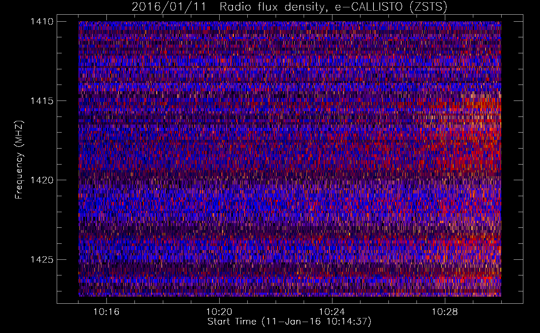Click the Start Time axis caption

point(289,322)
